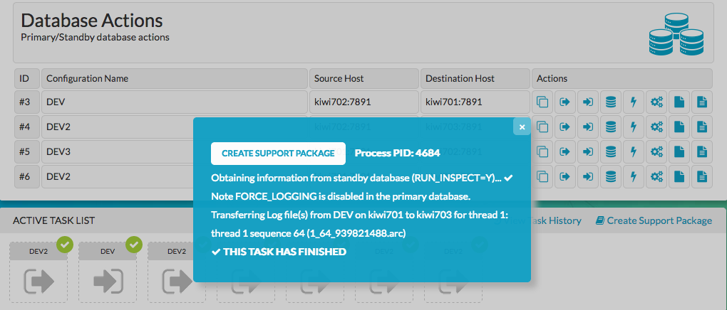Click the send-logs arrow icon in row #6
Image resolution: width=727 pixels, height=310 pixels.
(564, 177)
